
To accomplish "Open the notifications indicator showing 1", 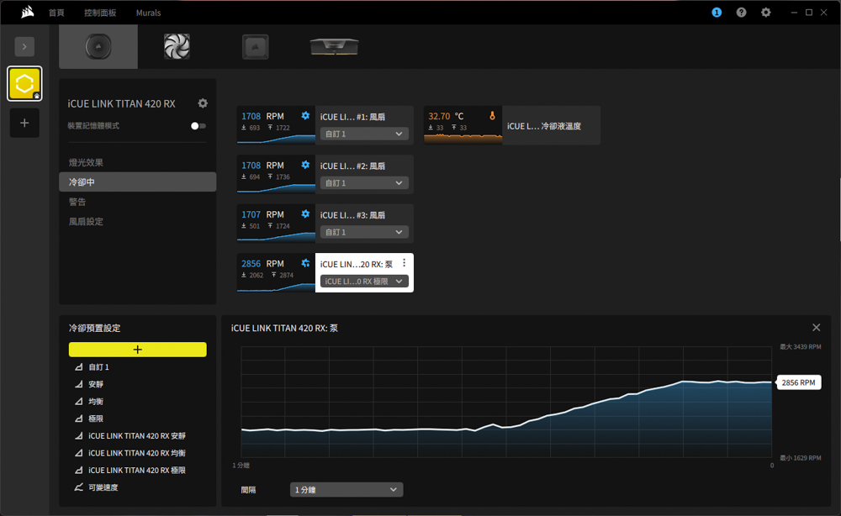I will pyautogui.click(x=717, y=13).
